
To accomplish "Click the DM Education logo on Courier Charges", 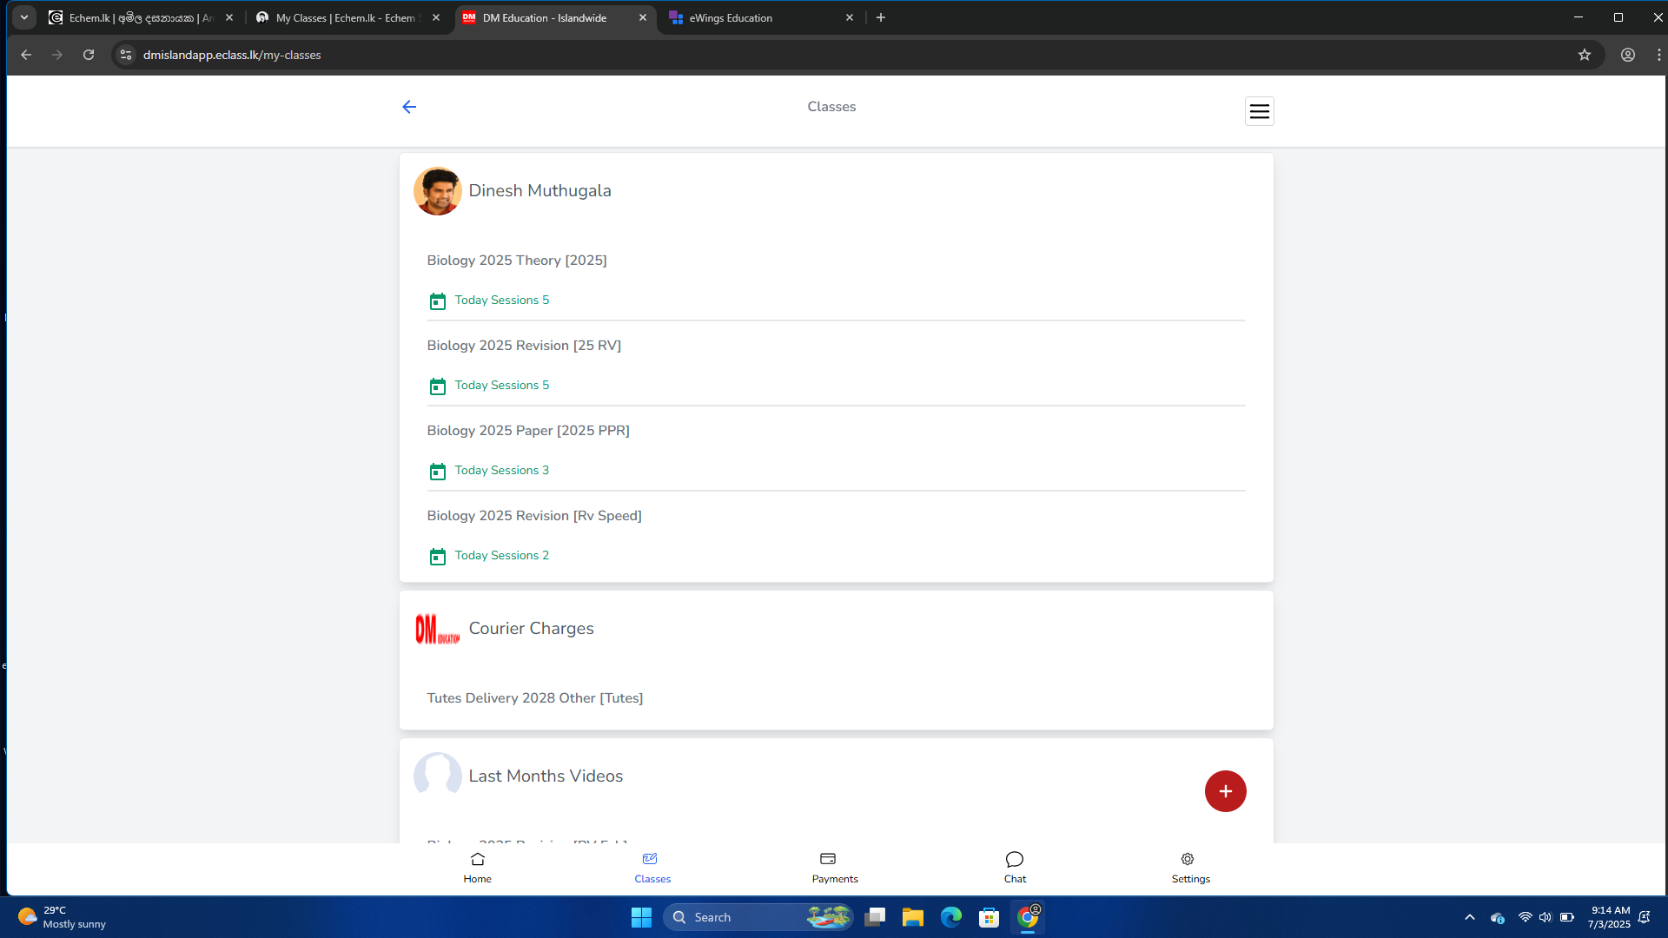I will [438, 629].
